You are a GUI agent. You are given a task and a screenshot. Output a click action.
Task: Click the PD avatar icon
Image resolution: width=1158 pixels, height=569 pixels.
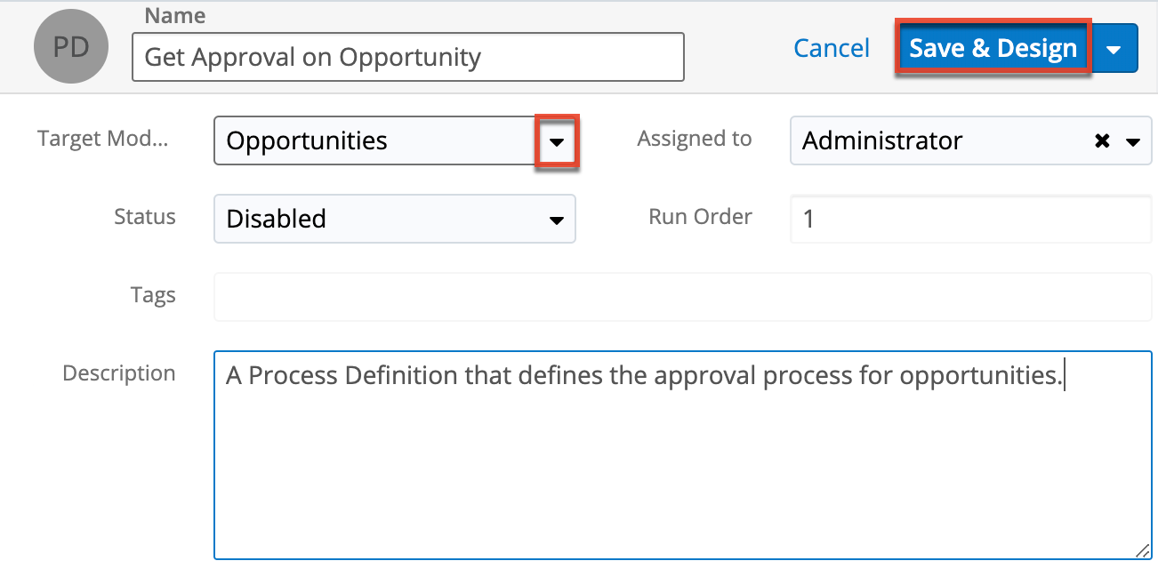tap(70, 46)
